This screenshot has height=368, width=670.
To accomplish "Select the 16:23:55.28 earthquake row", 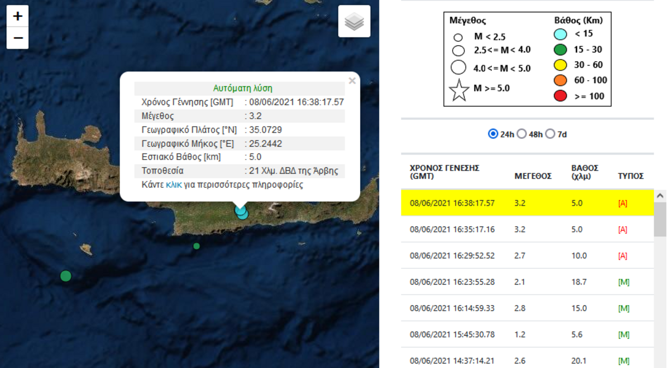I will point(452,282).
